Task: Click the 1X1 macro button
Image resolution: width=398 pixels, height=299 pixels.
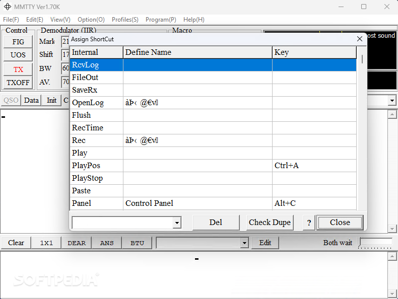Action: click(46, 243)
